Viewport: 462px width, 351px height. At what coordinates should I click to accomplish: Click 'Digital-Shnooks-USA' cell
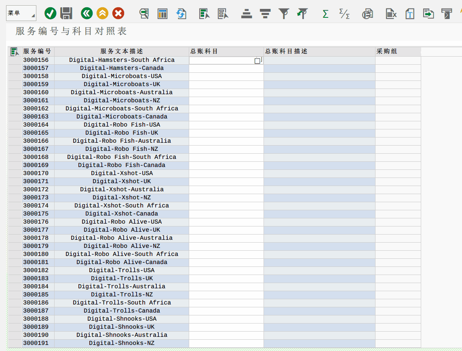pos(122,319)
